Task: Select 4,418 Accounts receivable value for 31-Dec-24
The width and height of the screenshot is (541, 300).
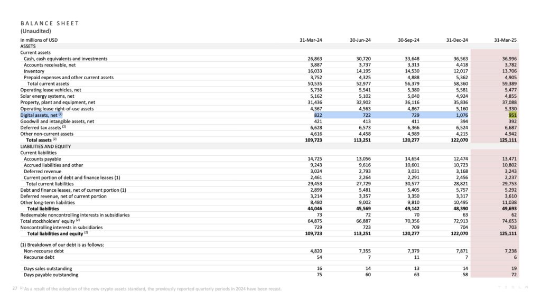Action: click(x=462, y=65)
